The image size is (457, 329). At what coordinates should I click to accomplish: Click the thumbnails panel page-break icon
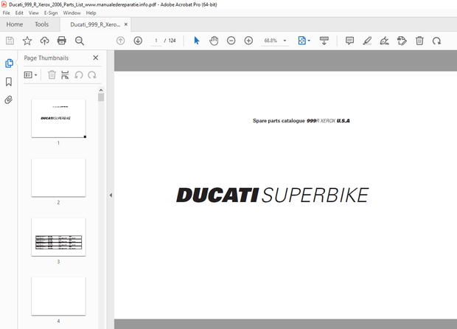65,75
